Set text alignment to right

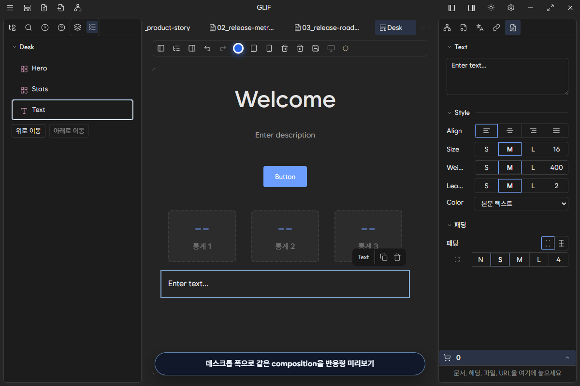click(x=533, y=131)
